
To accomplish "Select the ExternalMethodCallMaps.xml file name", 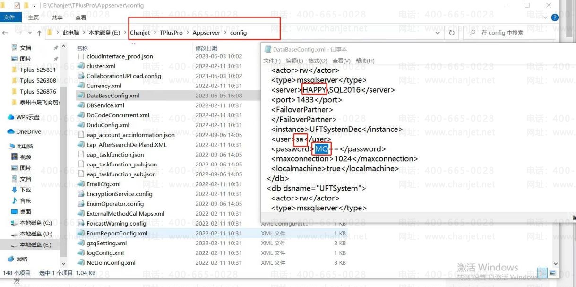I will (125, 214).
